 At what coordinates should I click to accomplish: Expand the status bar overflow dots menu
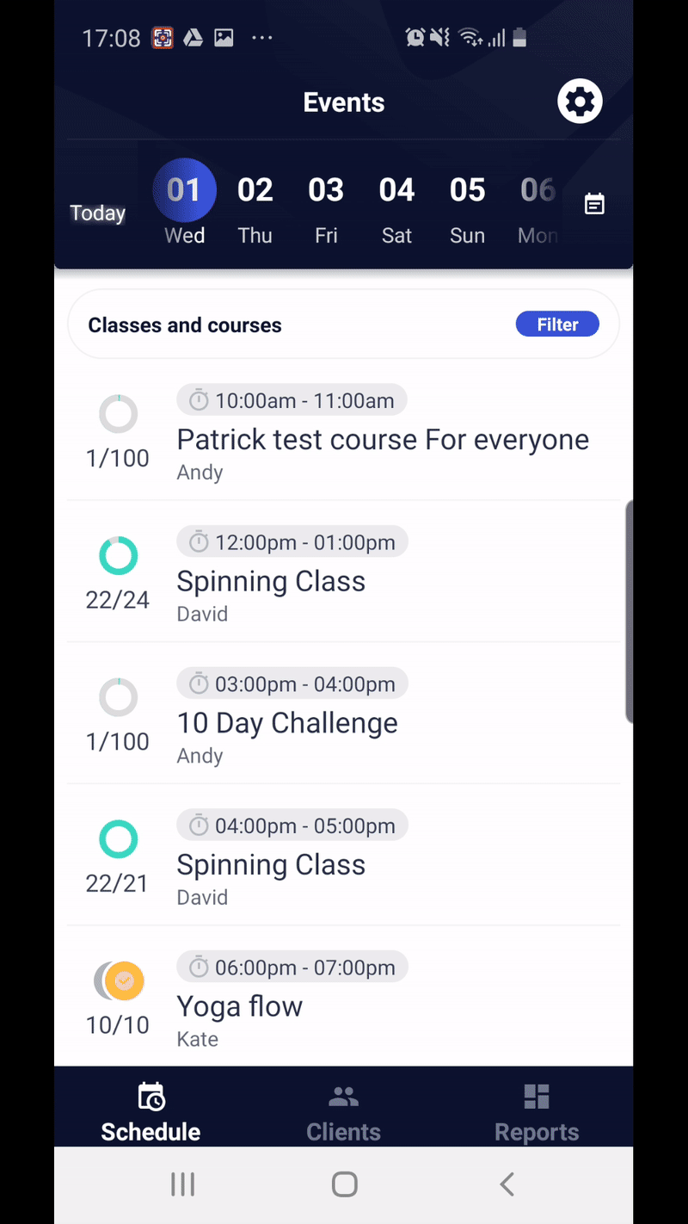pyautogui.click(x=262, y=37)
